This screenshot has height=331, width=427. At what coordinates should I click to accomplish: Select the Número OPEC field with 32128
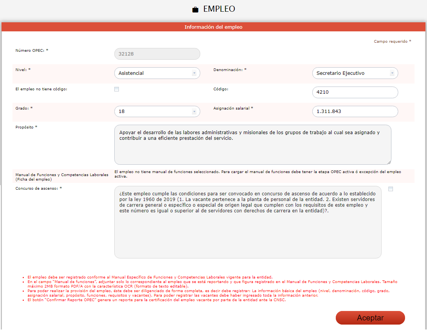[157, 54]
